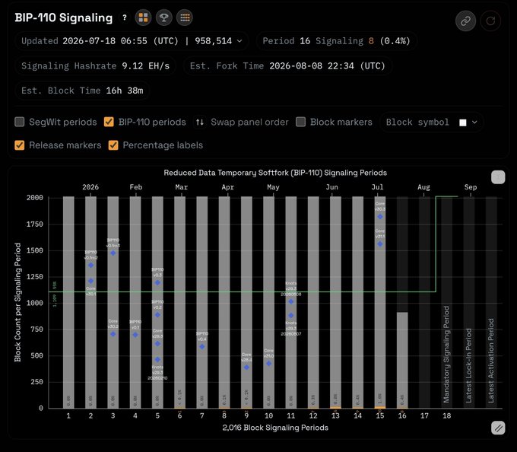Select the Core v29.3 release marker diamond

(x=157, y=344)
